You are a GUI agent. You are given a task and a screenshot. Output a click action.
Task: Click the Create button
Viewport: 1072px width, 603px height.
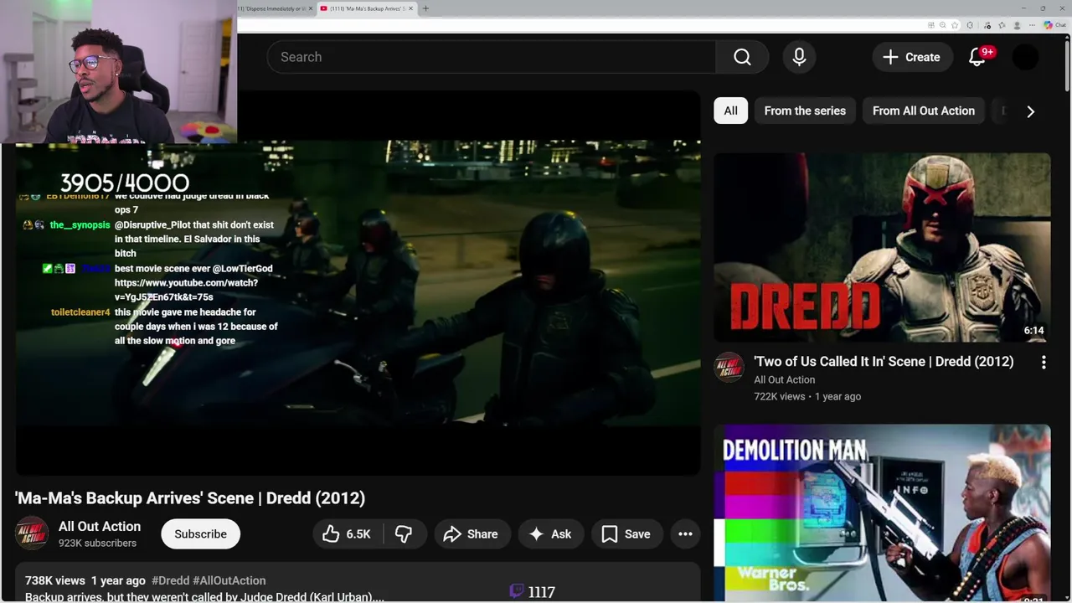[x=912, y=57]
